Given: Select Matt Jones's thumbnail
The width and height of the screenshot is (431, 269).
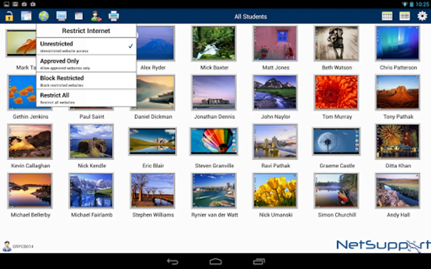Looking at the screenshot, I should tap(275, 43).
